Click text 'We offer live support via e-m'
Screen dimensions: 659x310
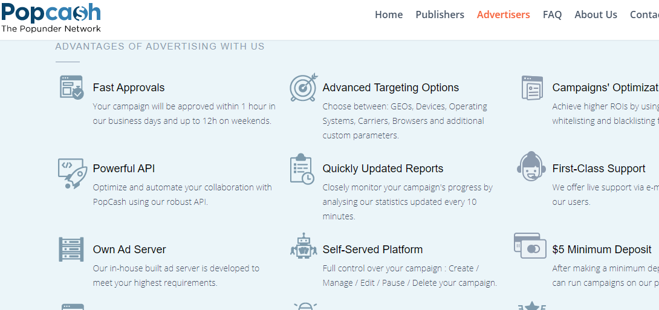pyautogui.click(x=606, y=187)
